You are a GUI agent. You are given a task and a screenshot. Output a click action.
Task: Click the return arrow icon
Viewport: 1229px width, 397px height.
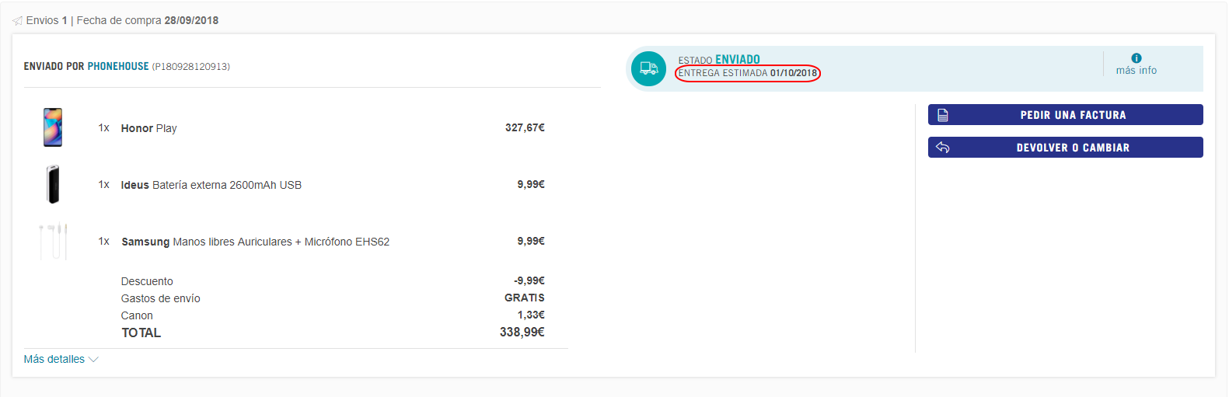coord(943,148)
